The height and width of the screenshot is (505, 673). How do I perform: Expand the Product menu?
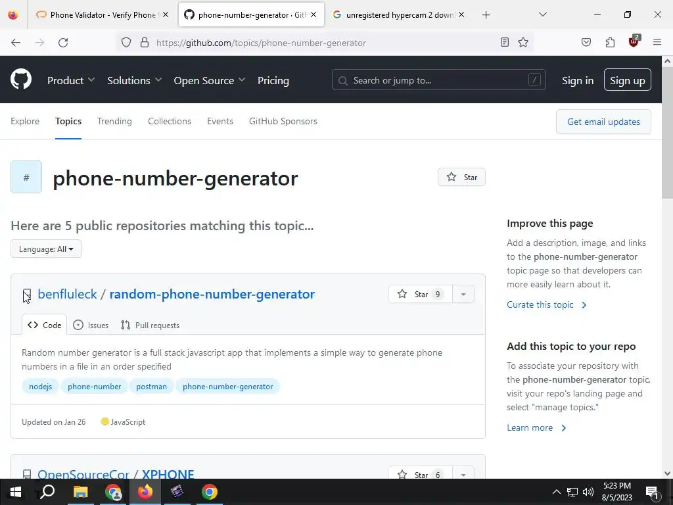(x=71, y=80)
